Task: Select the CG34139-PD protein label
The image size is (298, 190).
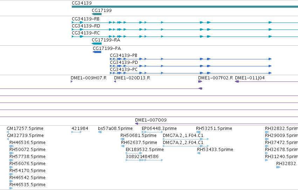Action: (x=124, y=63)
